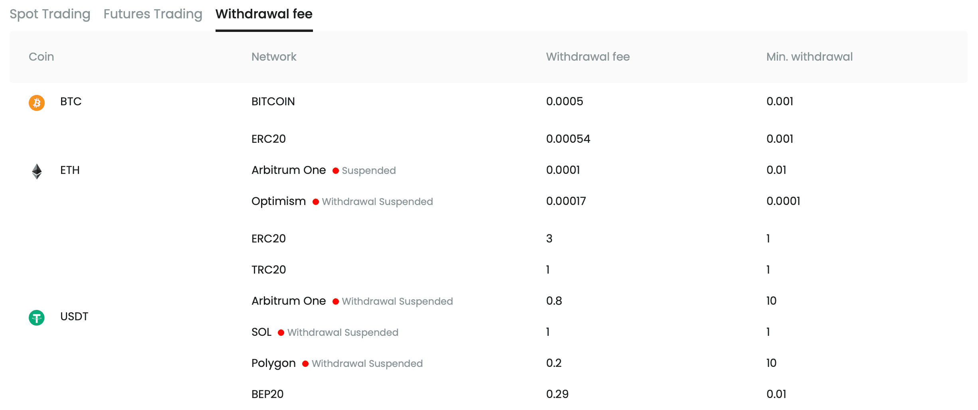Open the Futures Trading tab
This screenshot has height=410, width=978.
pos(153,14)
